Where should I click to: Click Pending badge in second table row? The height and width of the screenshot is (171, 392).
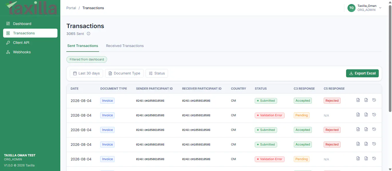coord(302,115)
